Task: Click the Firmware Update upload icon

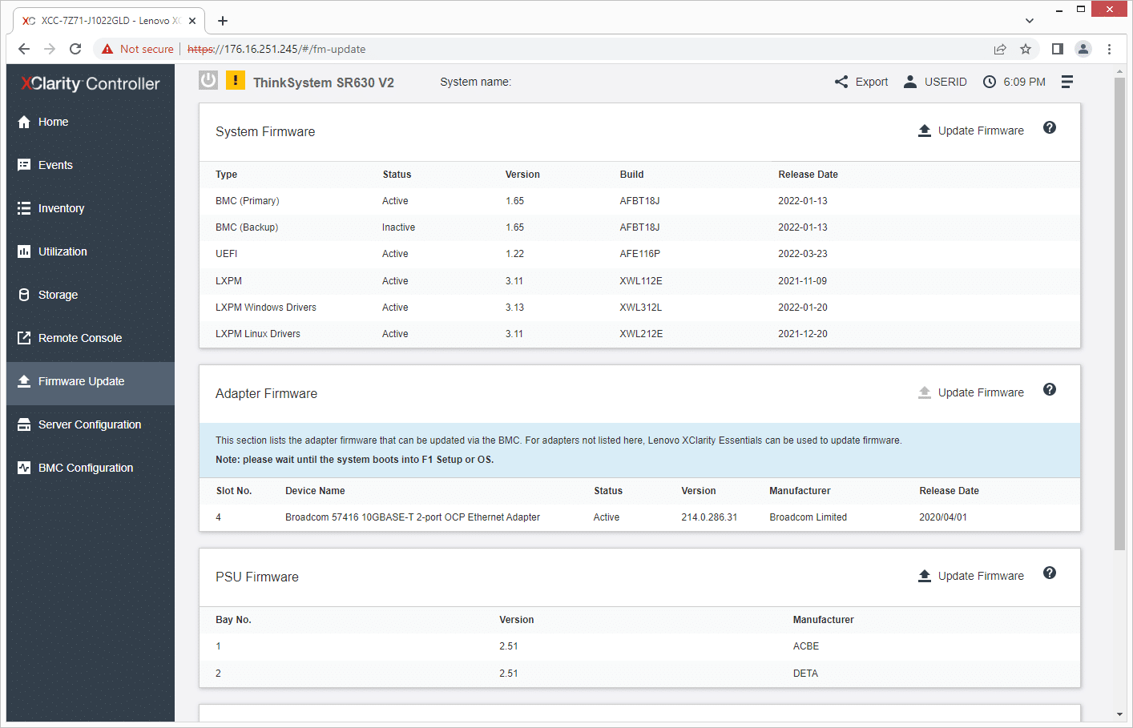Action: pyautogui.click(x=24, y=381)
